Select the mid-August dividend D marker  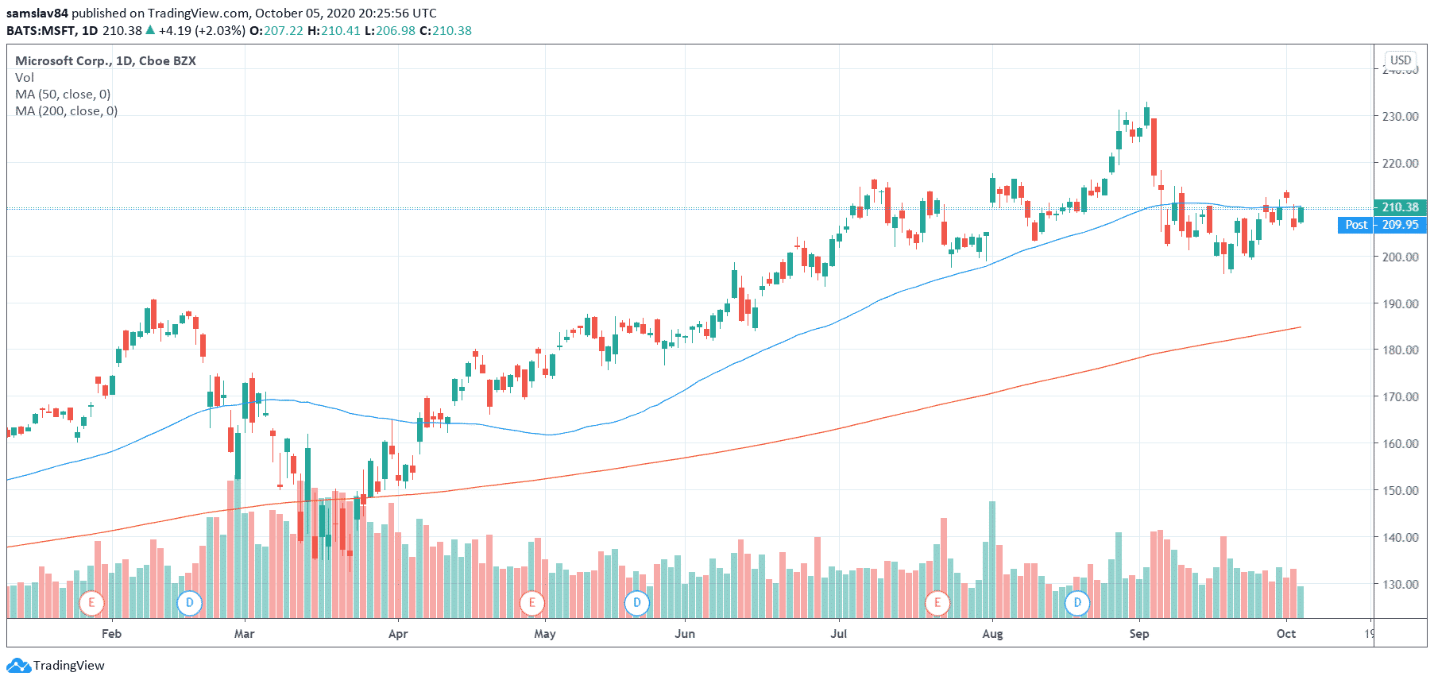[x=1077, y=603]
